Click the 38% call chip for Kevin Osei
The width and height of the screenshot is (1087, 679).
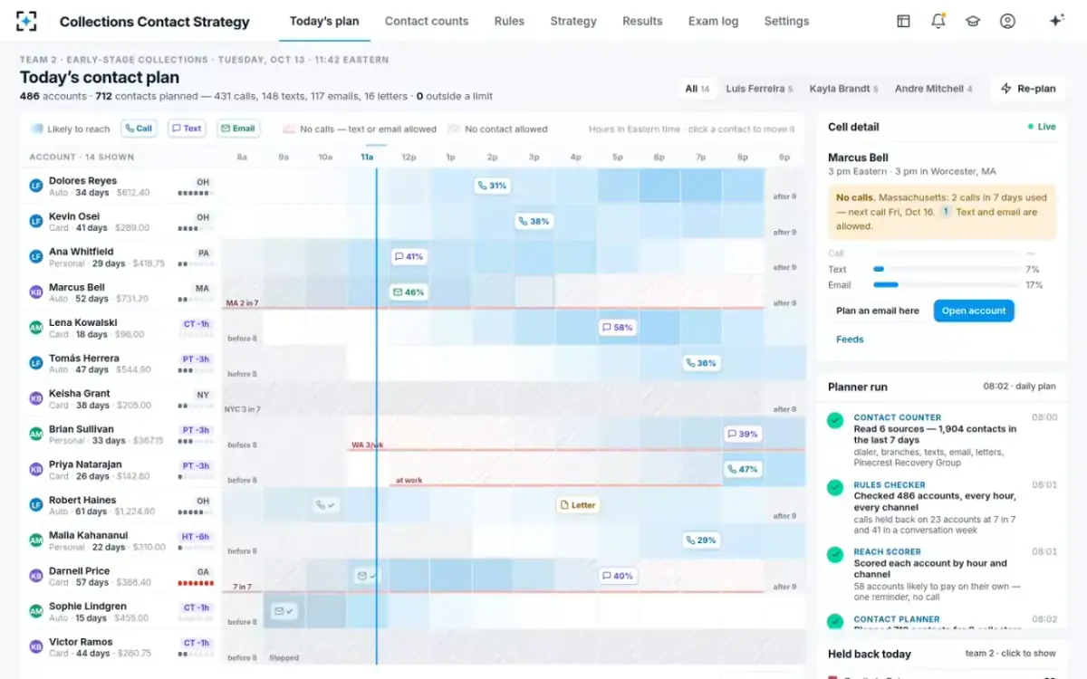pyautogui.click(x=534, y=221)
